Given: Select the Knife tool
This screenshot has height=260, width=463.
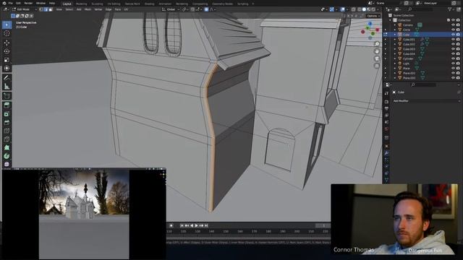Looking at the screenshot, I should tap(7, 139).
